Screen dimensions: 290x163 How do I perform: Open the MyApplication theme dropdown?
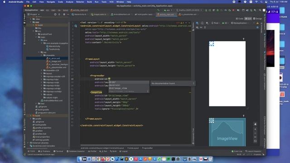click(240, 23)
